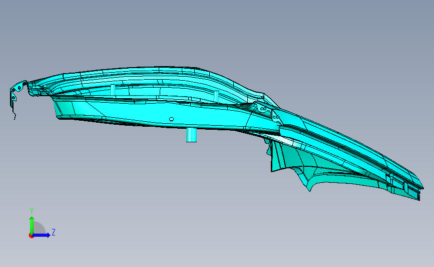This screenshot has height=267, width=434.
Task: Click the blue Z axis arrow of the triad
Action: (x=42, y=235)
